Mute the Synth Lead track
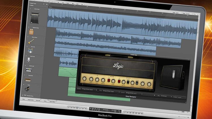Image resolution: width=212 pixels, height=119 pixels. click(40, 67)
